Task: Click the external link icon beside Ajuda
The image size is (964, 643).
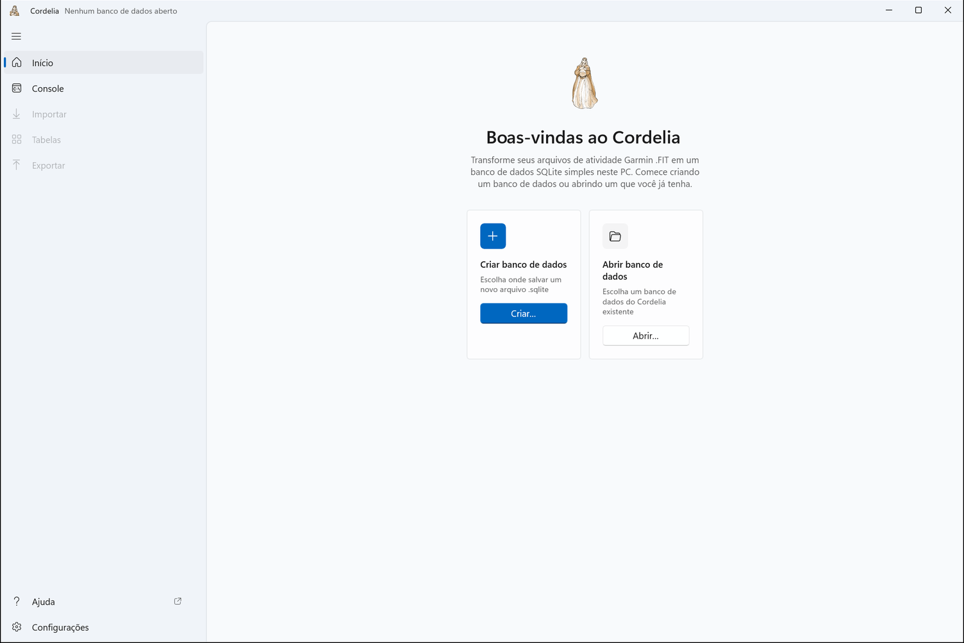Action: pos(178,601)
